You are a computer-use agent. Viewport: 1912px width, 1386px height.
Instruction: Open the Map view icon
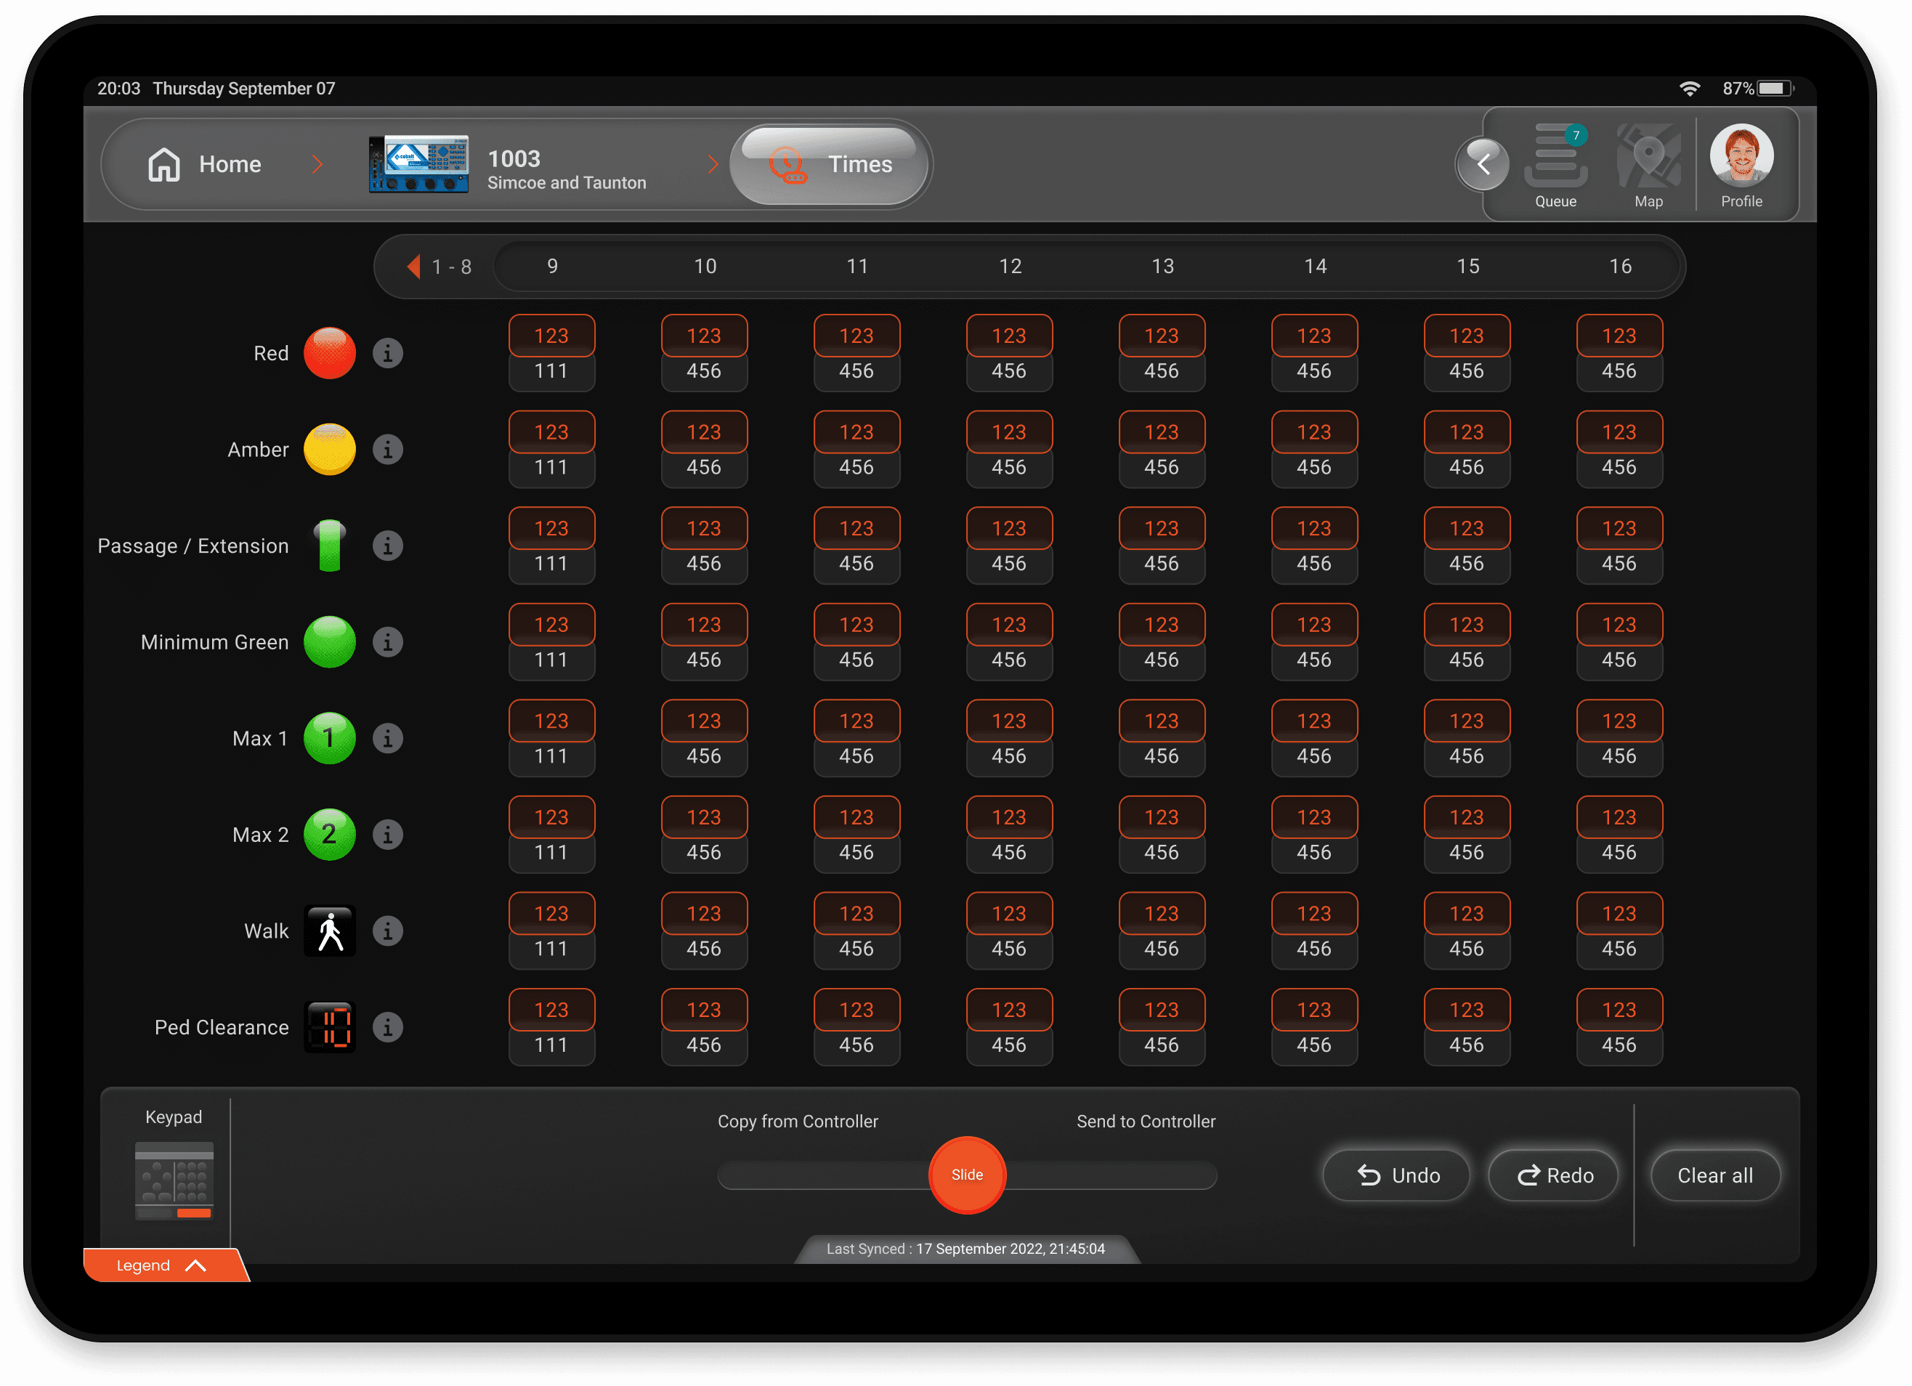pos(1648,158)
